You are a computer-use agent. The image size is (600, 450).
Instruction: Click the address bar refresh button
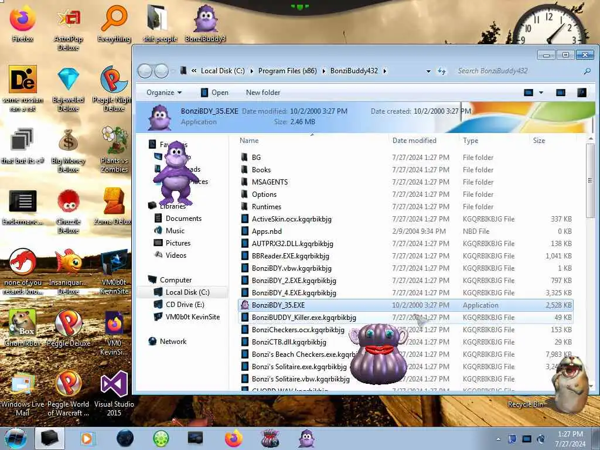442,71
